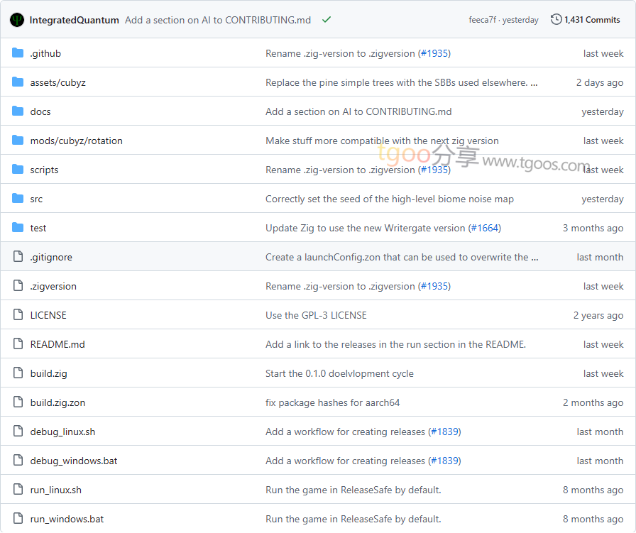Click the build.zig file icon
Image resolution: width=636 pixels, height=533 pixels.
coord(18,373)
